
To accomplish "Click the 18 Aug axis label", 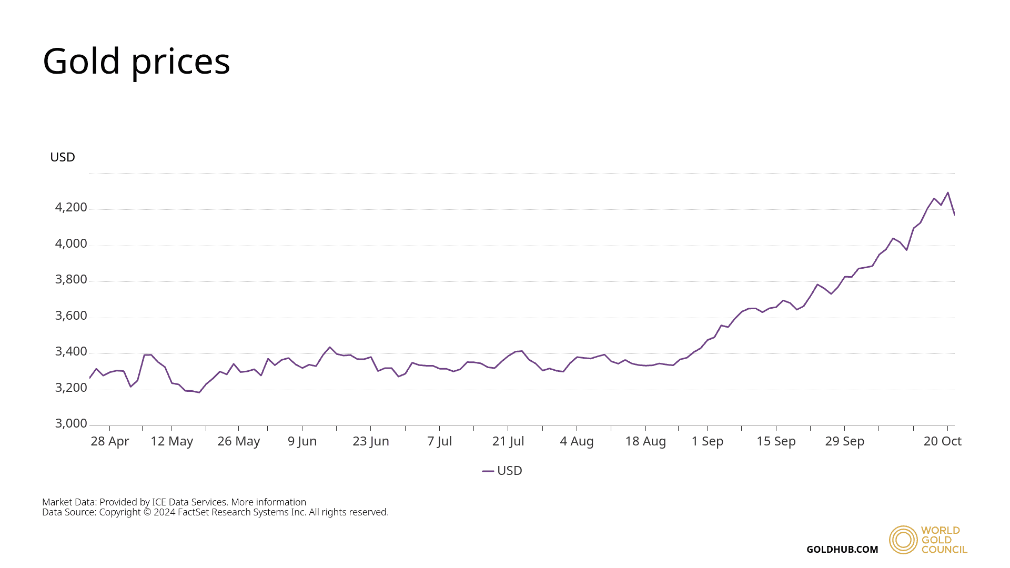I will pyautogui.click(x=645, y=441).
